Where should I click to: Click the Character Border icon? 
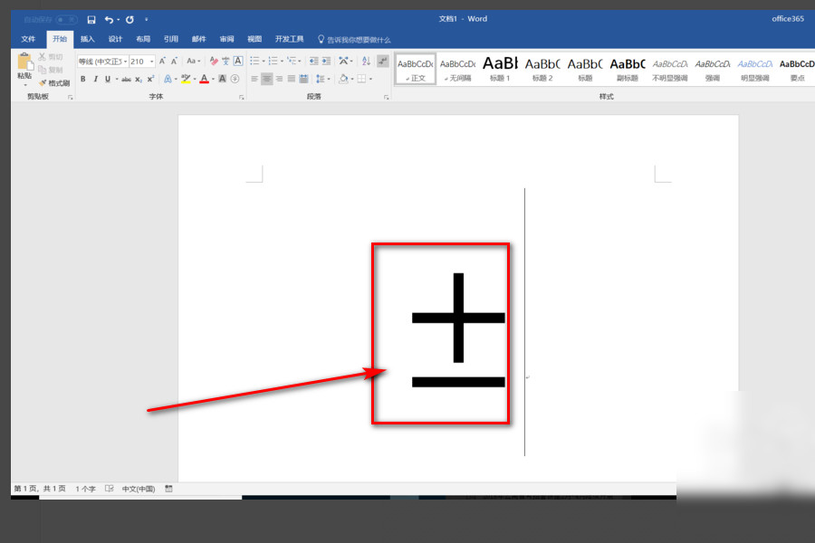point(238,62)
